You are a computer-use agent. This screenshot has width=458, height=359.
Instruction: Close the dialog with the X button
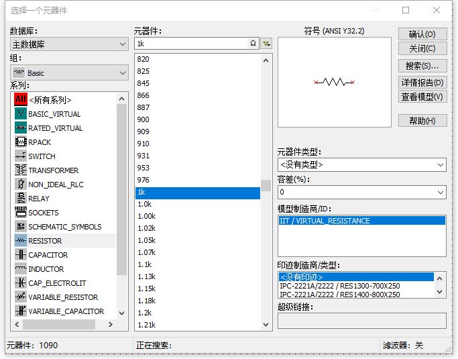[437, 10]
